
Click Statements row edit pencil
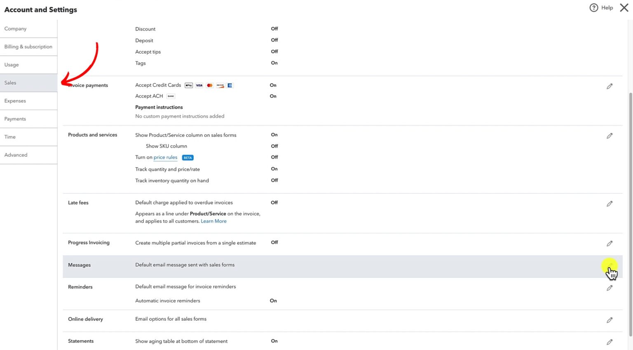coord(610,342)
